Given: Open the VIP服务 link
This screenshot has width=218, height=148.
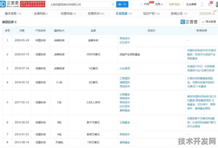Looking at the screenshot, I should (x=174, y=4).
